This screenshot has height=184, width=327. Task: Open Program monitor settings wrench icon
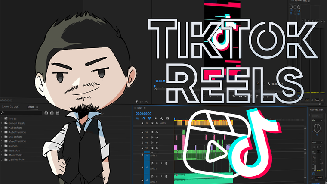269,84
